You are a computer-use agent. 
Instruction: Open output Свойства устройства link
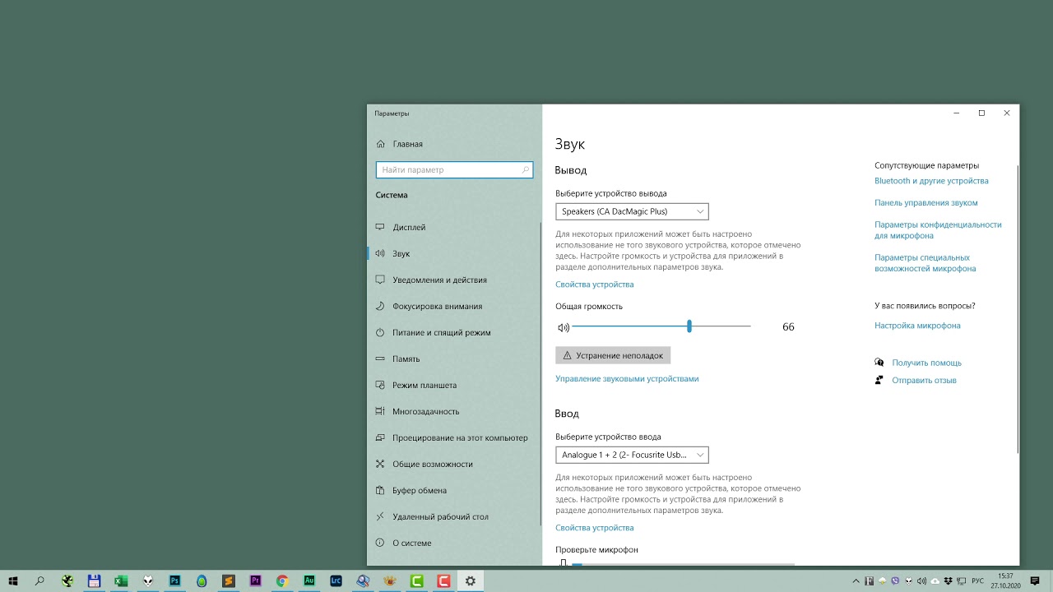tap(594, 284)
